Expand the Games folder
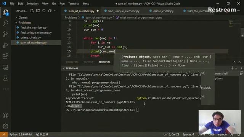Image resolution: width=244 pixels, height=137 pixels. tap(23, 18)
